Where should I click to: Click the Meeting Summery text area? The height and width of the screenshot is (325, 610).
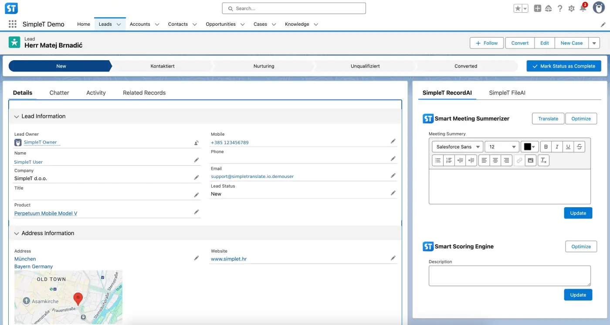click(x=510, y=187)
